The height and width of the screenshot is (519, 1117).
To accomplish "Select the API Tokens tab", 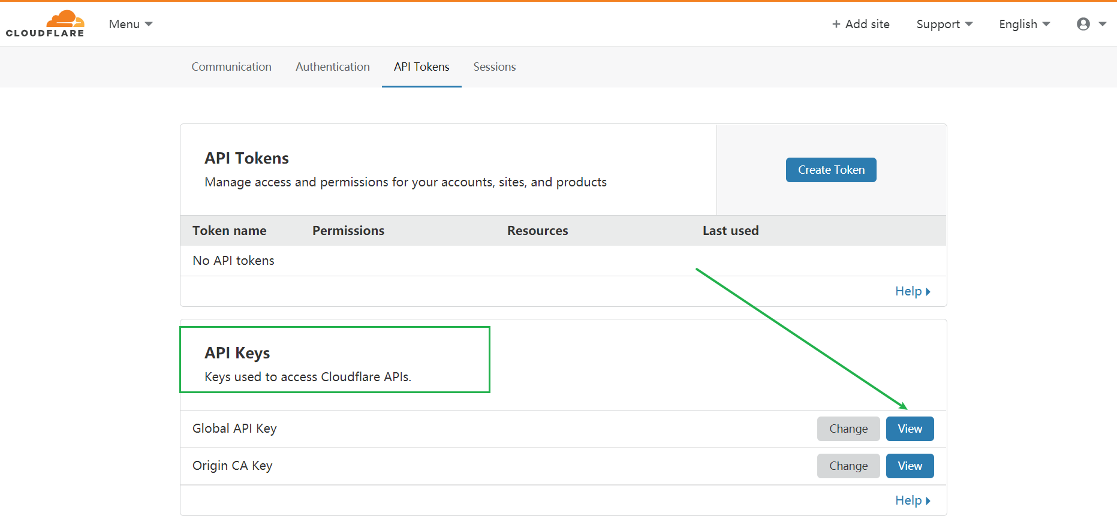I will tap(421, 67).
